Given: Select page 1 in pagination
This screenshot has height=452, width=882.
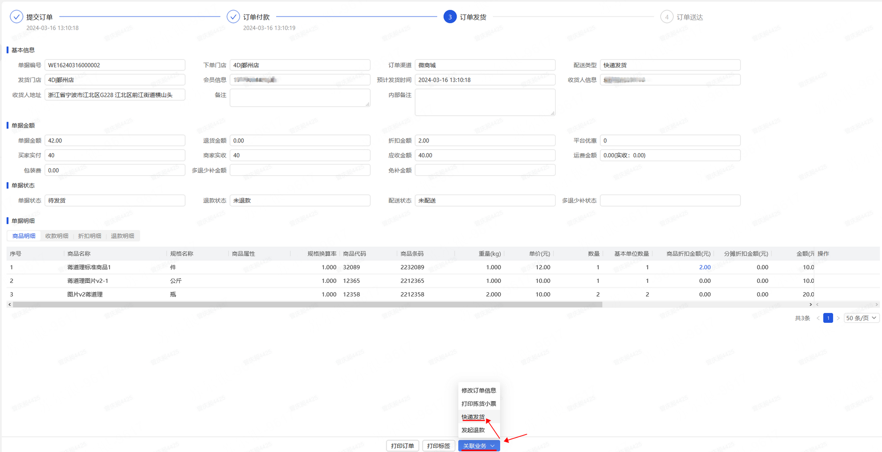Looking at the screenshot, I should [x=828, y=318].
